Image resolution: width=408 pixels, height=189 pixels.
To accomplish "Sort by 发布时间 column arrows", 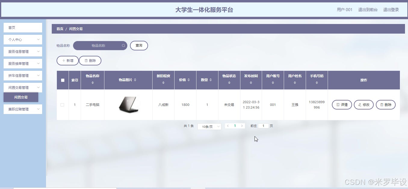I will tap(251, 82).
